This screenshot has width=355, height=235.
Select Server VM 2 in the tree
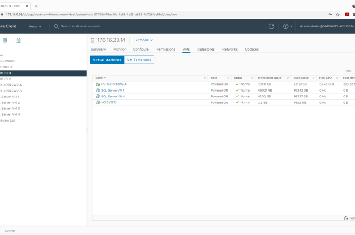10,102
